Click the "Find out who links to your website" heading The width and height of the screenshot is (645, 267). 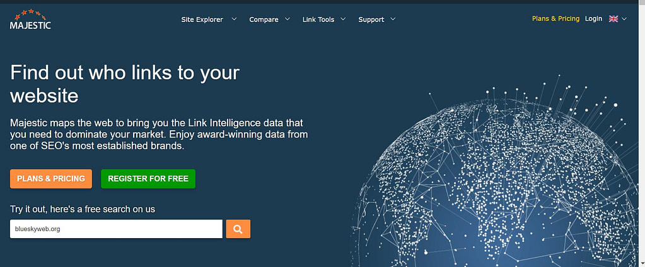[x=125, y=84]
